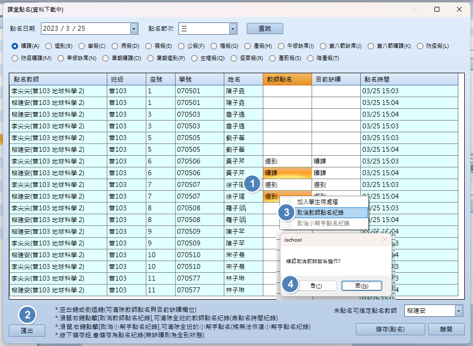
Task: Open the 未點名可指定點名教師 teacher dropdown
Action: coord(458,311)
